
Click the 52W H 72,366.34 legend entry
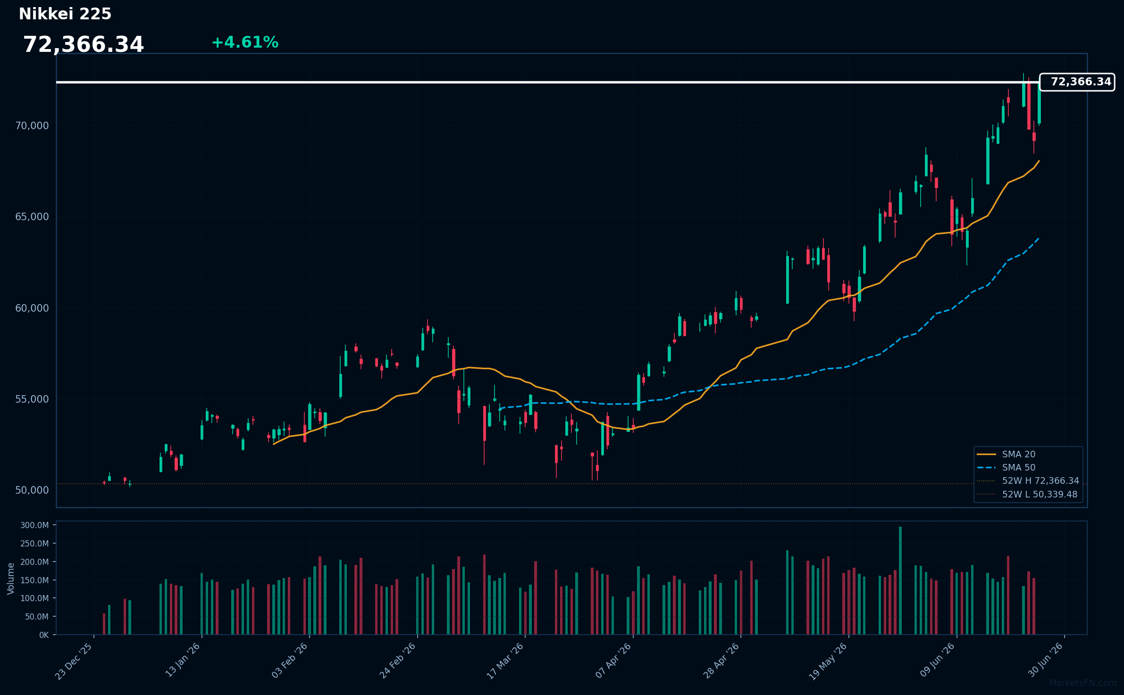[1028, 481]
